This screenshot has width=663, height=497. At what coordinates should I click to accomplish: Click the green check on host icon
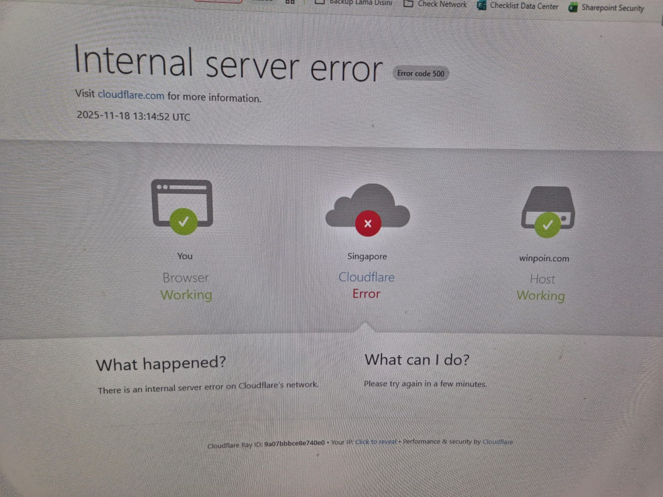point(547,225)
